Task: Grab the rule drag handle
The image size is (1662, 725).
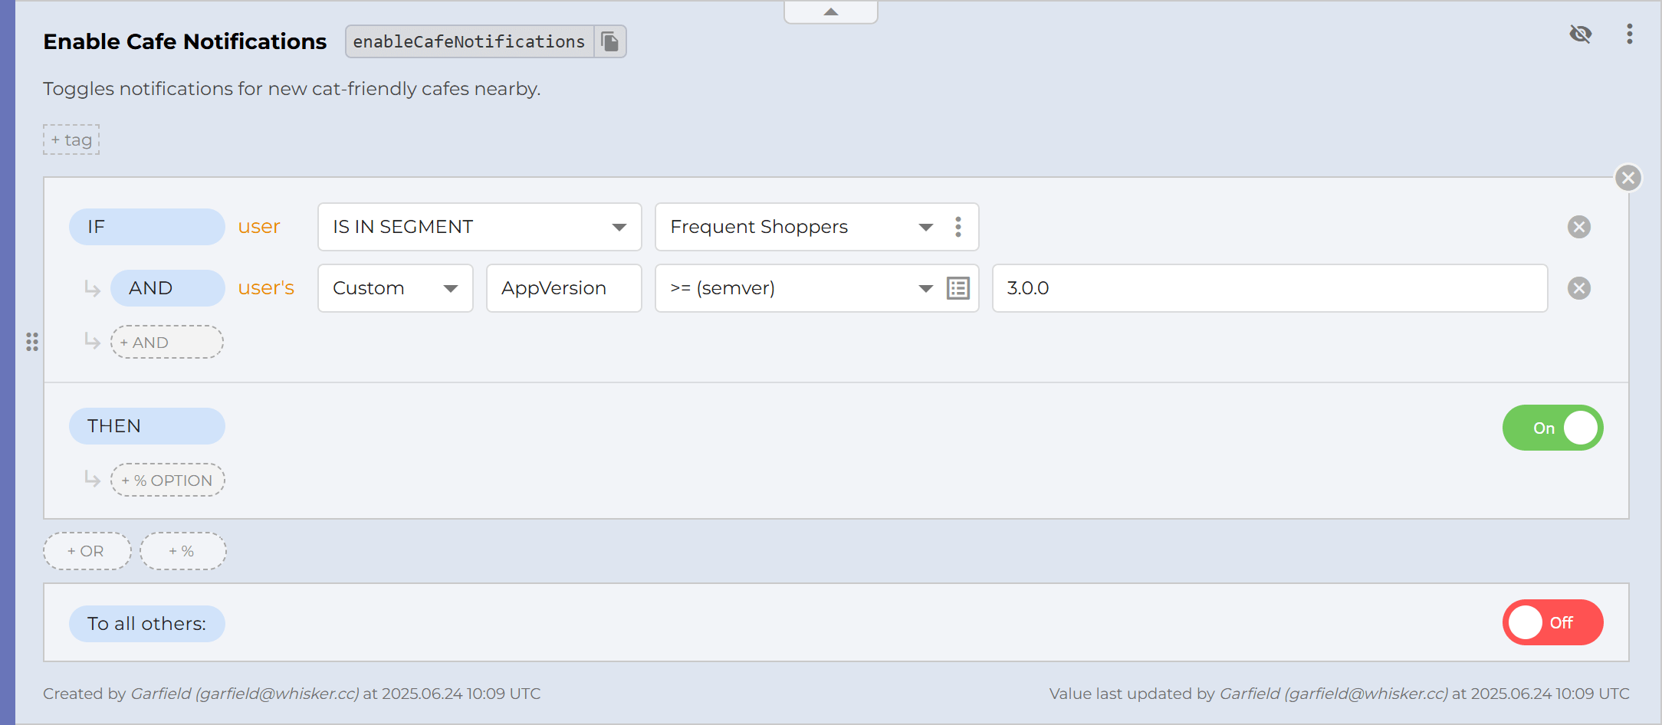Action: (32, 342)
